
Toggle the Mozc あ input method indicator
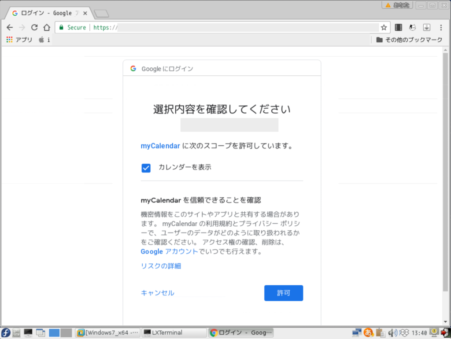tap(368, 333)
